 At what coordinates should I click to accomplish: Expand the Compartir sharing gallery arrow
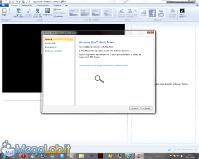(x=167, y=16)
